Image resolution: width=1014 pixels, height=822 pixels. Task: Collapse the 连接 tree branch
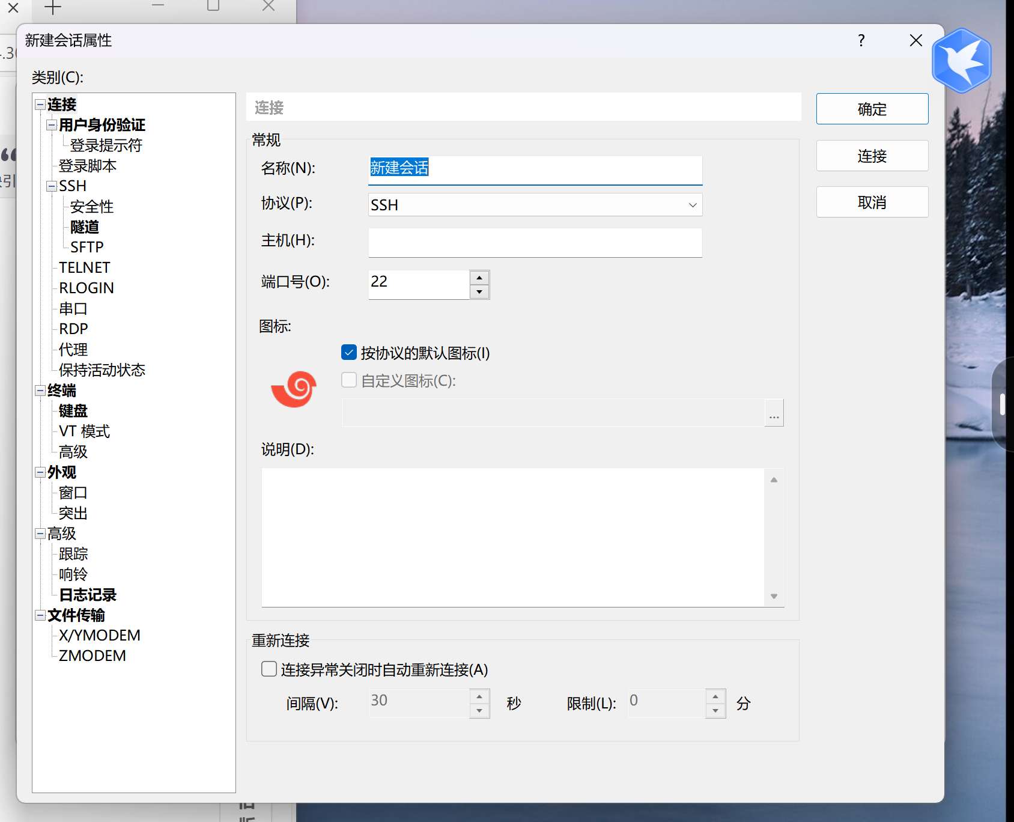pyautogui.click(x=39, y=105)
